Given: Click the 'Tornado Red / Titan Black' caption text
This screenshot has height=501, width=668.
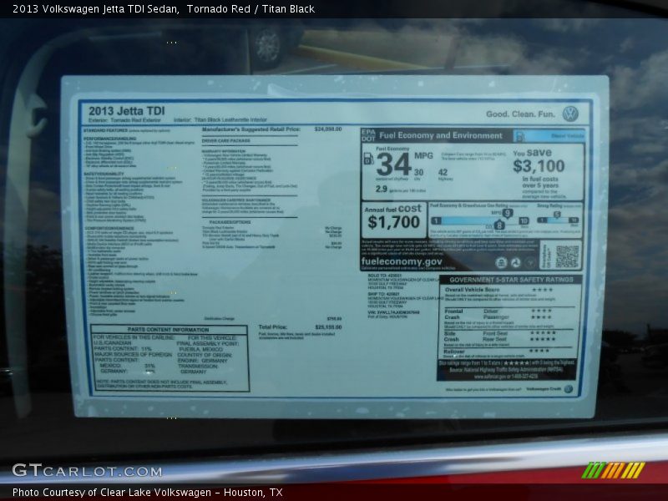Looking at the screenshot, I should tap(250, 9).
